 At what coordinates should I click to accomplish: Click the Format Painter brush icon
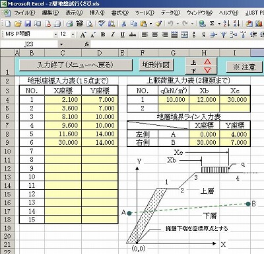pyautogui.click(x=158, y=23)
